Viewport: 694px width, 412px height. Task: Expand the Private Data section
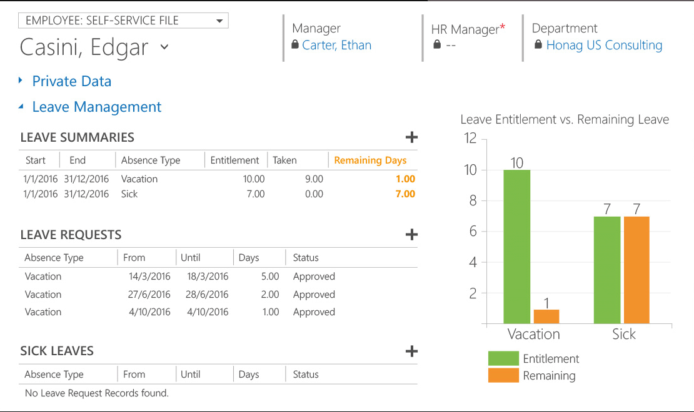pyautogui.click(x=71, y=81)
